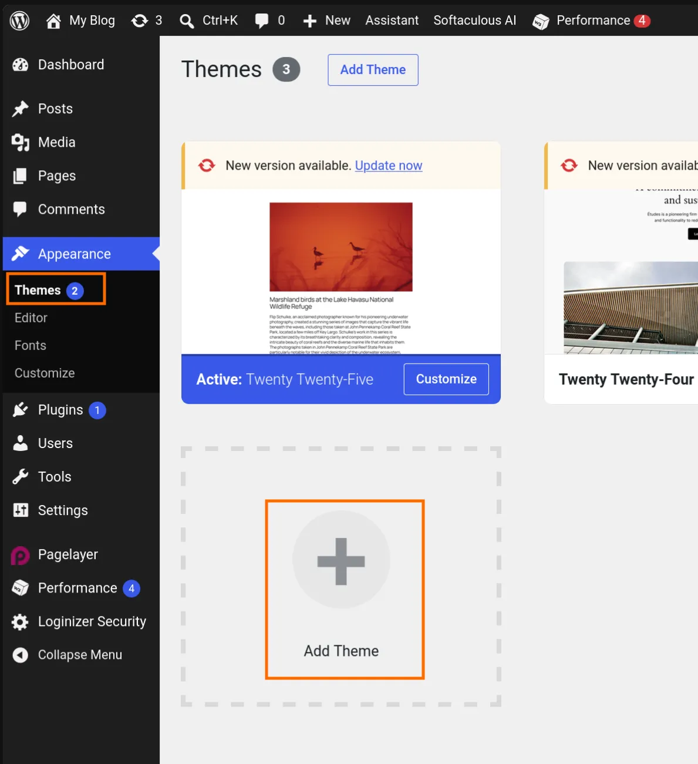Open Softaculous AI in admin bar

point(474,21)
